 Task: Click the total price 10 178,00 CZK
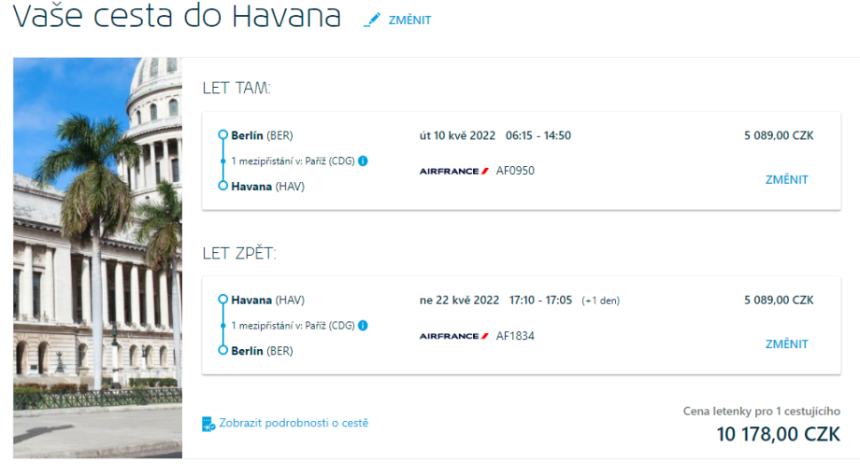click(x=778, y=434)
